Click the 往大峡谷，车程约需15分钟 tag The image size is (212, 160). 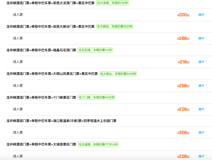(x=114, y=26)
